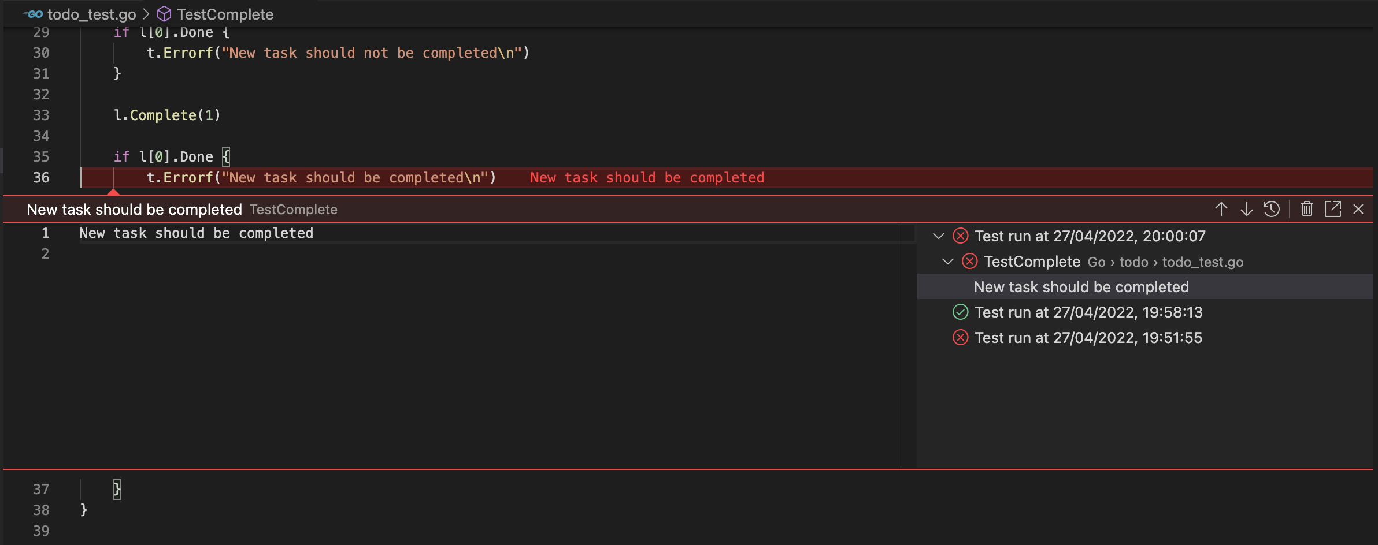The height and width of the screenshot is (545, 1378).
Task: Clear all test results trash icon
Action: [x=1306, y=209]
